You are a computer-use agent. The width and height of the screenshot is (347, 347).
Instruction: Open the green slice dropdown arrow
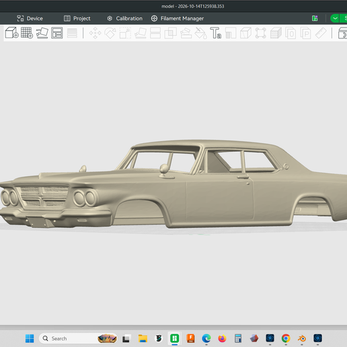(335, 18)
